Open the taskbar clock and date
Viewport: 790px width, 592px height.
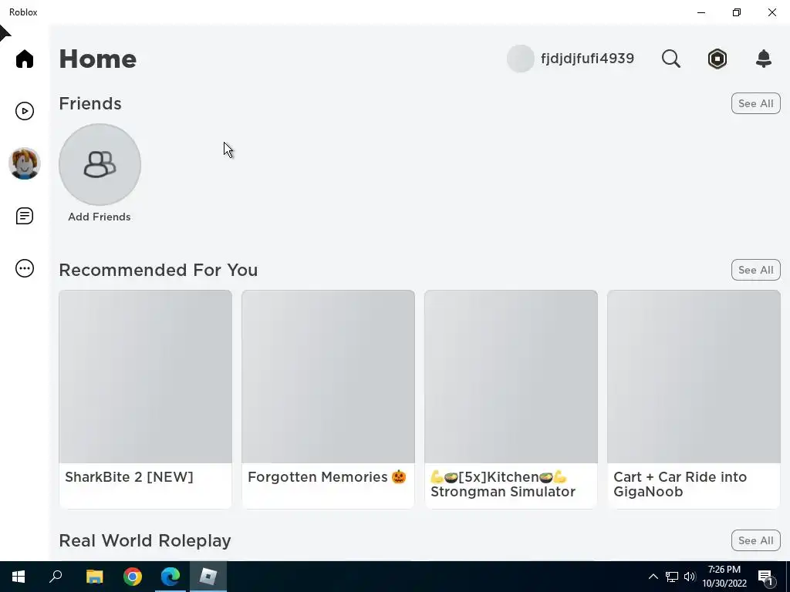point(724,577)
